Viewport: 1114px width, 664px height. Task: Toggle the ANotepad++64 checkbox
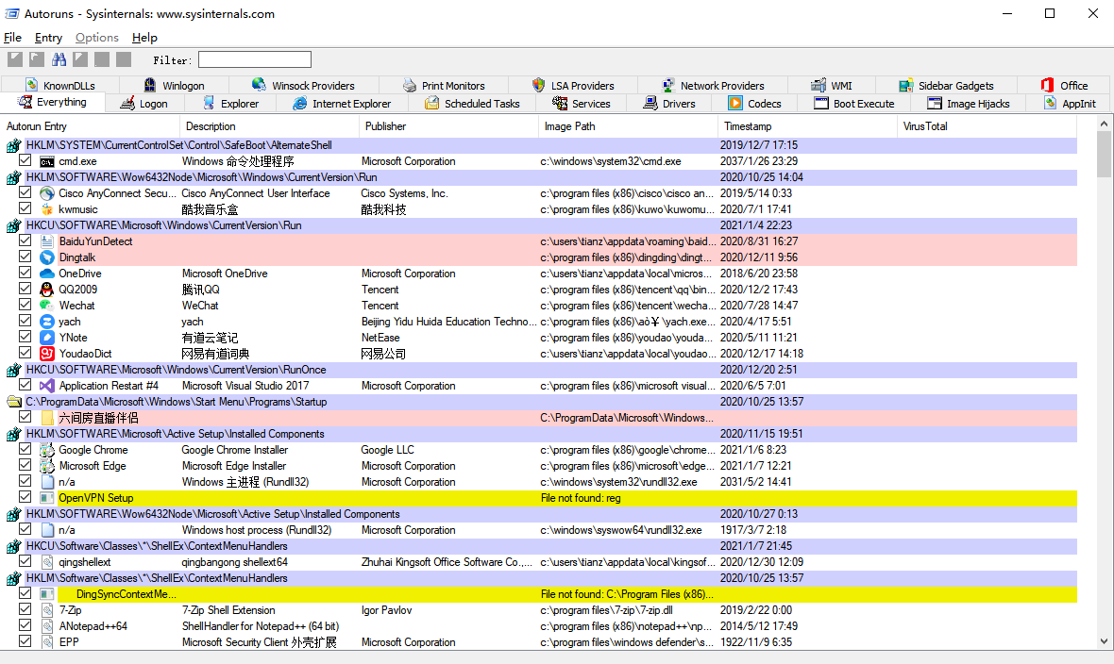point(25,625)
